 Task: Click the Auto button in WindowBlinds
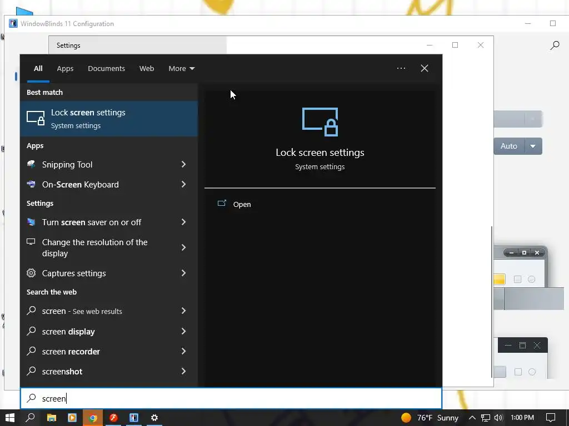[x=509, y=146]
